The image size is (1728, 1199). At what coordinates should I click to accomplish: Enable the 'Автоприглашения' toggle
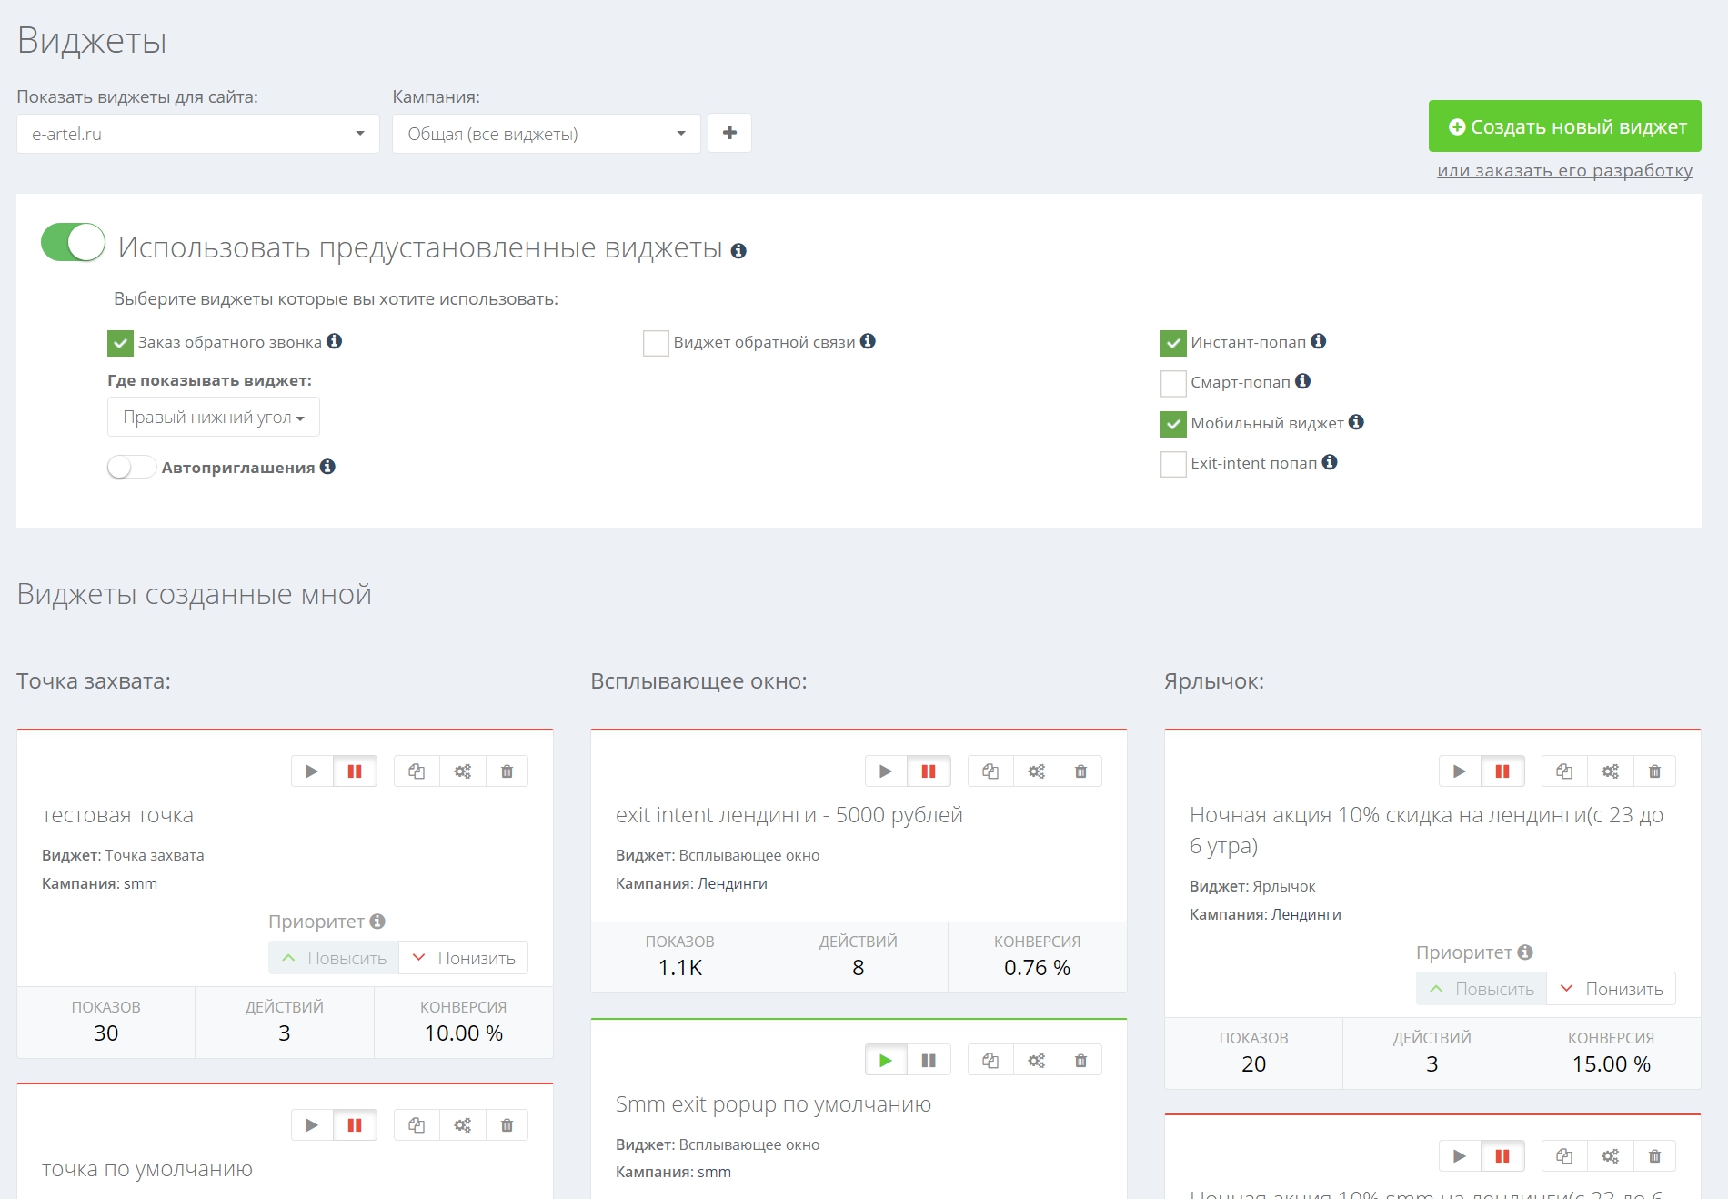click(x=132, y=468)
